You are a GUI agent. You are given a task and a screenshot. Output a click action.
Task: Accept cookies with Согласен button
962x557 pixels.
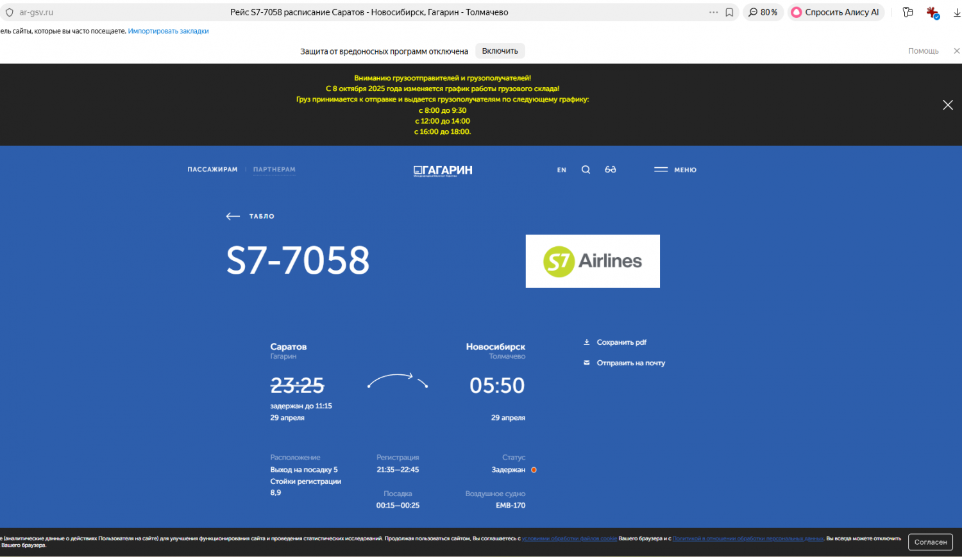[x=930, y=542]
